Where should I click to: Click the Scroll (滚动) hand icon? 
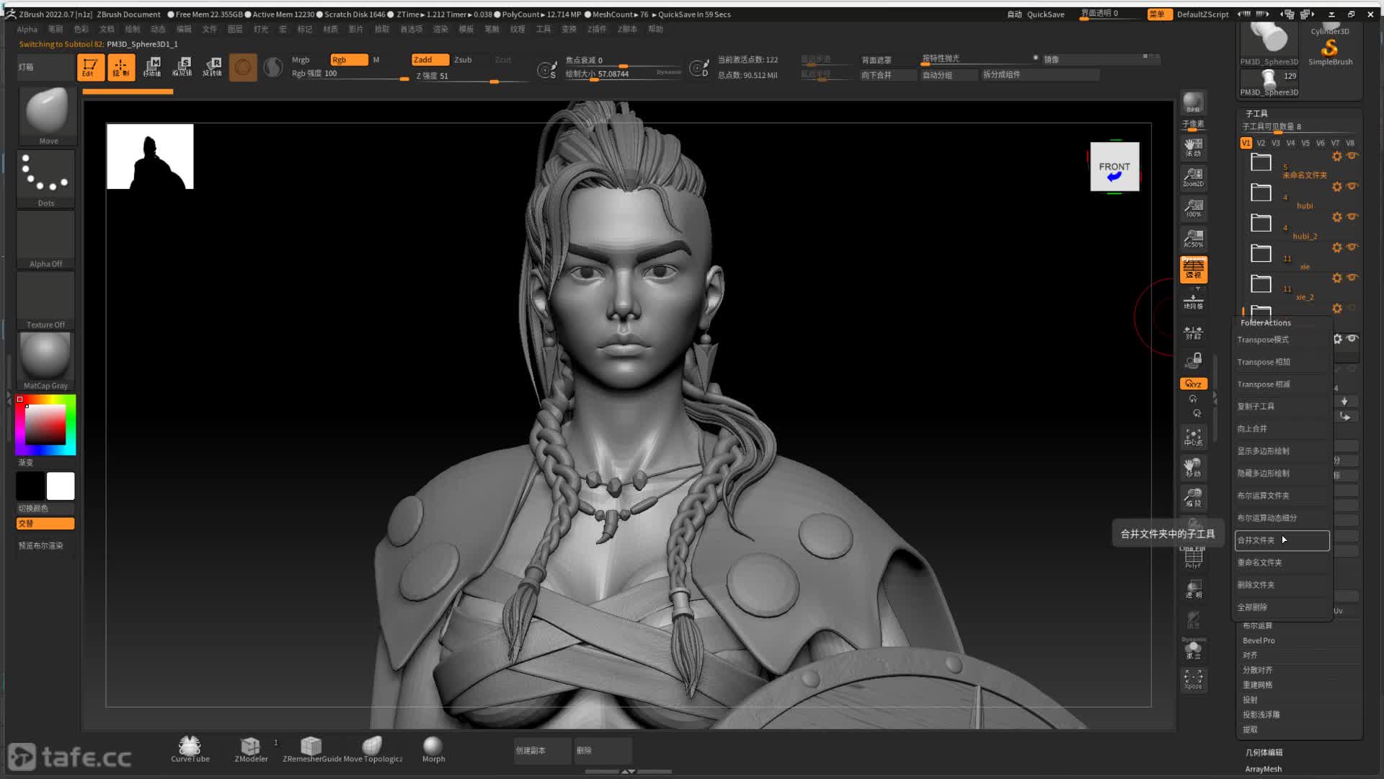click(x=1193, y=147)
